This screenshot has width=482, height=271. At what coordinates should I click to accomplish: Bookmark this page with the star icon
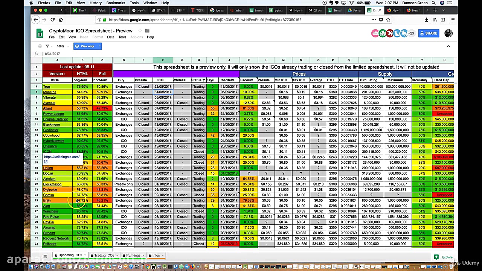(389, 20)
